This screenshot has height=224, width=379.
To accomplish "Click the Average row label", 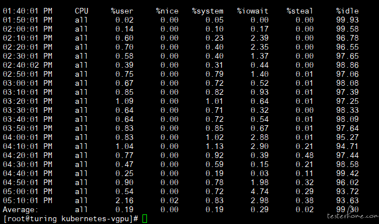I will click(20, 210).
